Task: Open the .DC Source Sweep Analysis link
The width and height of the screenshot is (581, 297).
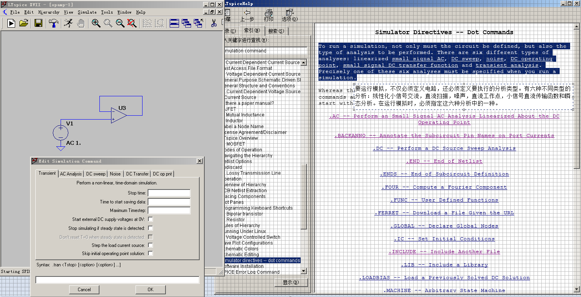Action: tap(444, 148)
